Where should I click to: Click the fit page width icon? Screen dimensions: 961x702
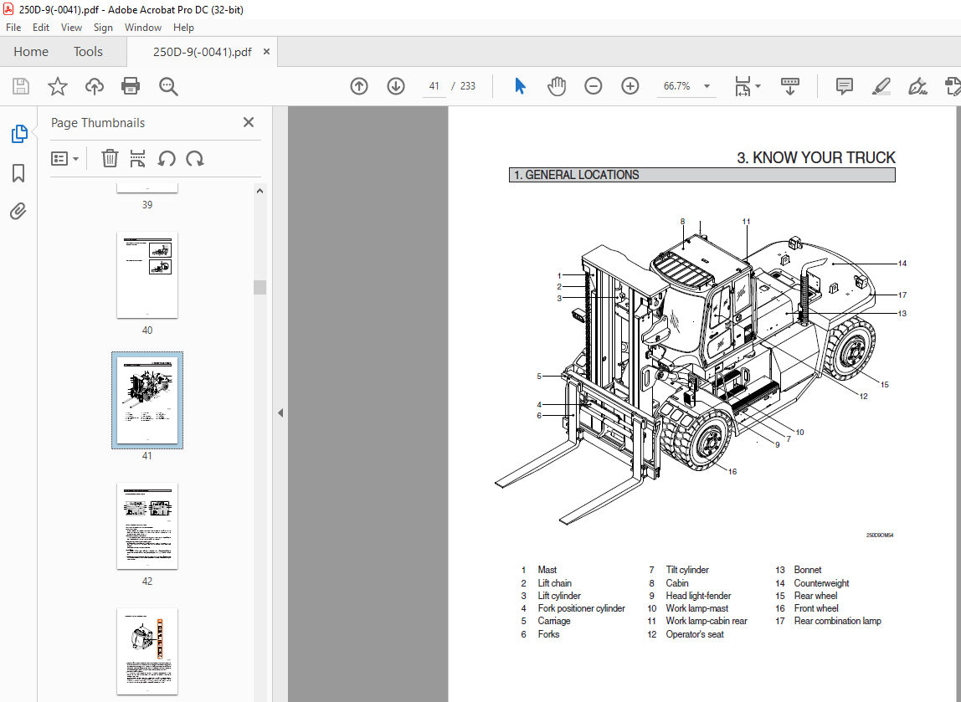743,86
